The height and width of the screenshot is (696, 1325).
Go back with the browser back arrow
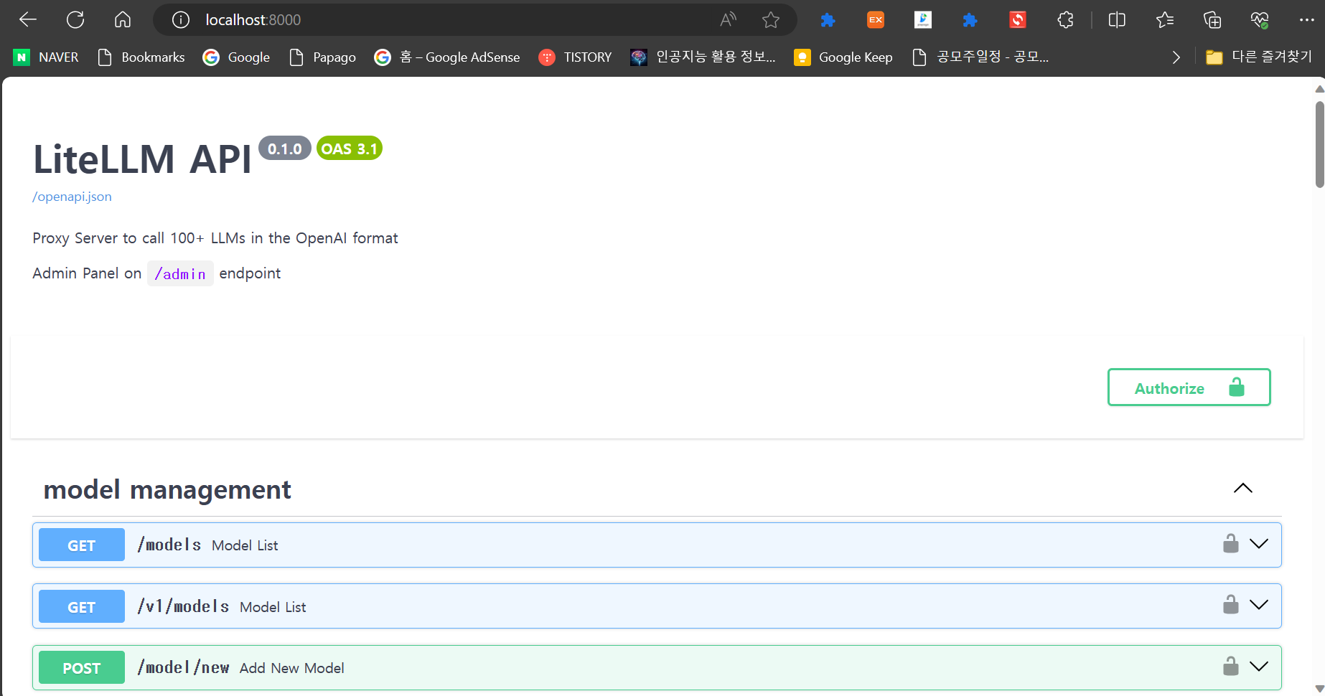(x=28, y=19)
